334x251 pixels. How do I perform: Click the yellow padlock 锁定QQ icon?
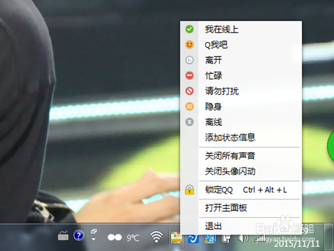[x=189, y=190]
